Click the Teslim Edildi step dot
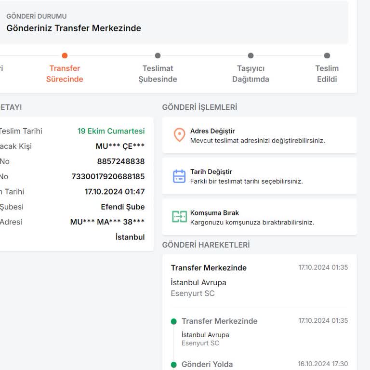 pyautogui.click(x=327, y=56)
